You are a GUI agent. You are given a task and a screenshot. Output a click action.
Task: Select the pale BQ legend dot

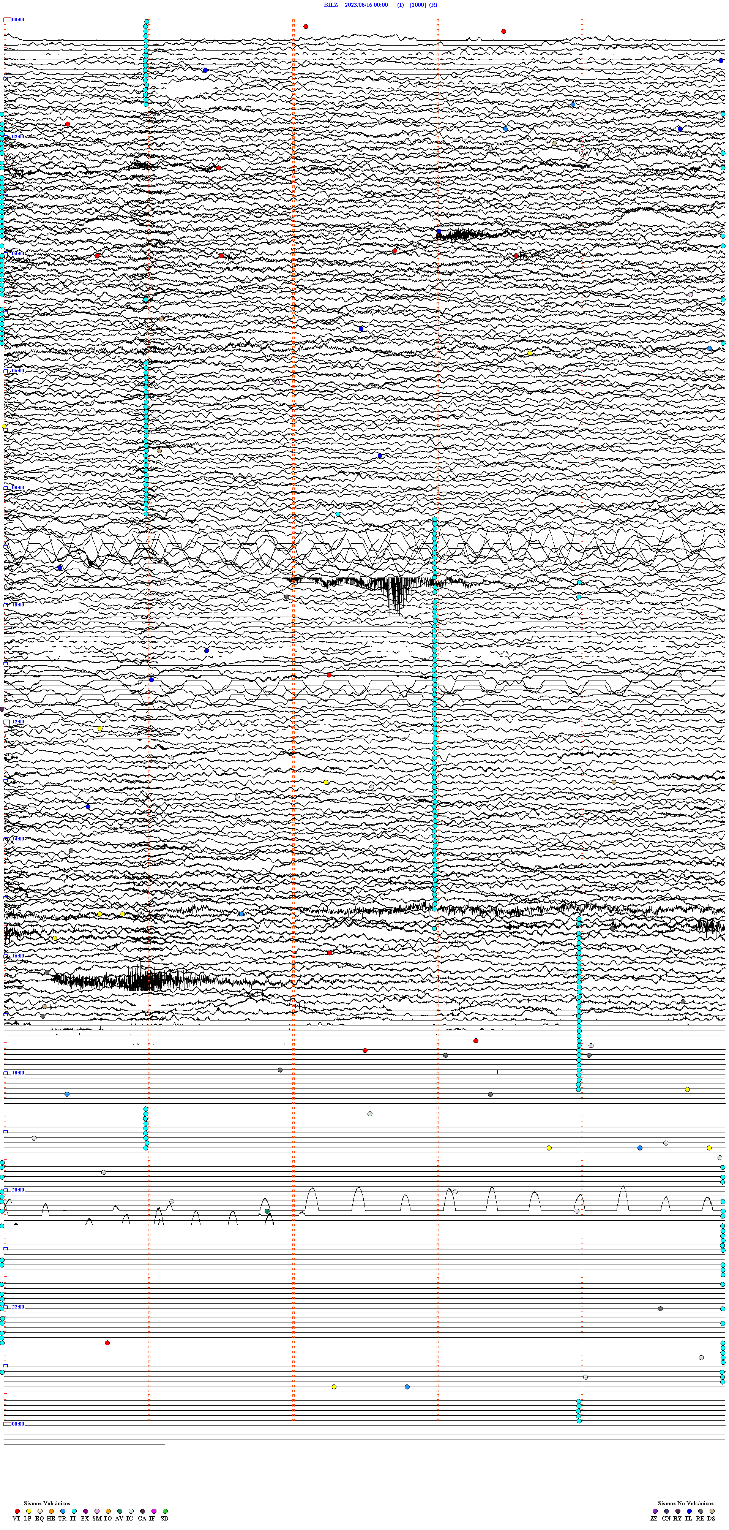pyautogui.click(x=40, y=1511)
